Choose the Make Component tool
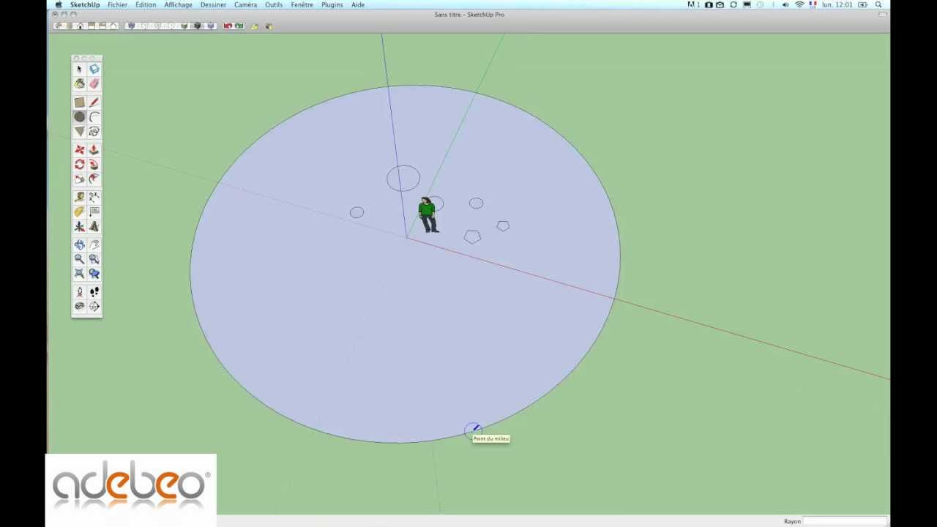This screenshot has height=527, width=937. click(x=94, y=70)
